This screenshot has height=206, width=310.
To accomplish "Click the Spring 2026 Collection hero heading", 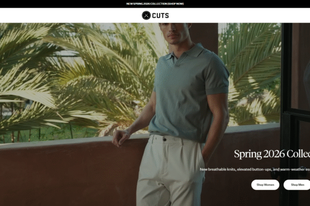I will click(272, 154).
